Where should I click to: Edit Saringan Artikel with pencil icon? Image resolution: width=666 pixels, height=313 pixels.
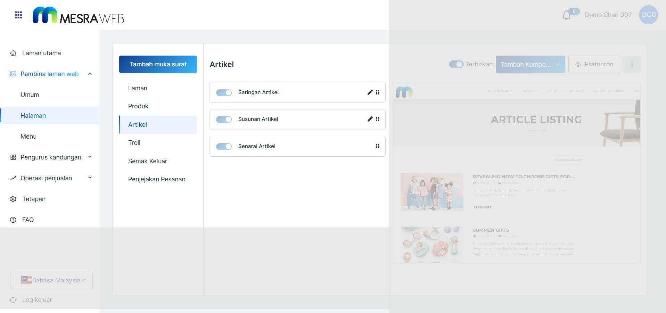pyautogui.click(x=370, y=92)
